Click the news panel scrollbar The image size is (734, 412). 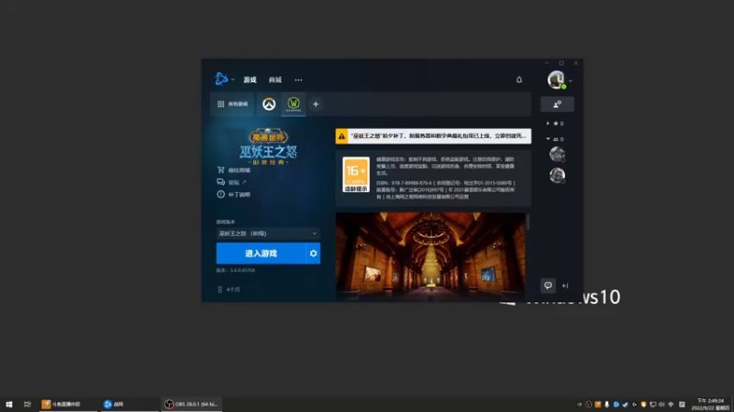[528, 222]
